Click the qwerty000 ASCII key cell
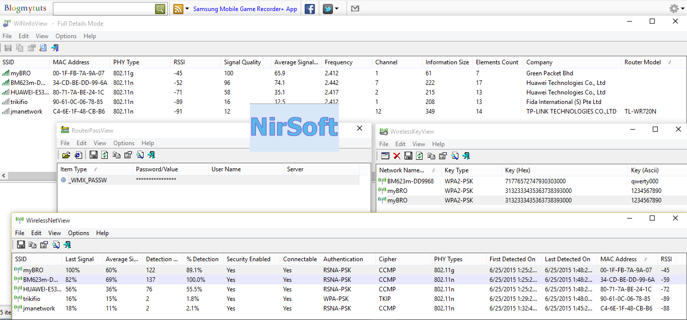This screenshot has width=687, height=320. pyautogui.click(x=644, y=181)
